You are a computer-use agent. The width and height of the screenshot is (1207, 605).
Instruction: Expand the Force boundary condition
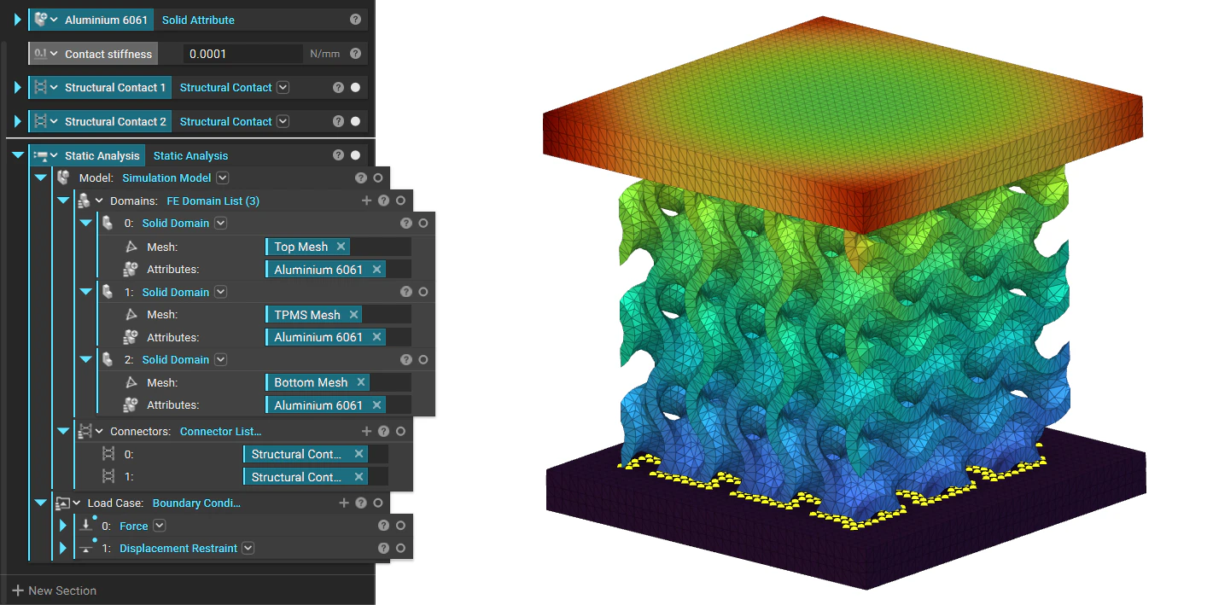pyautogui.click(x=63, y=526)
